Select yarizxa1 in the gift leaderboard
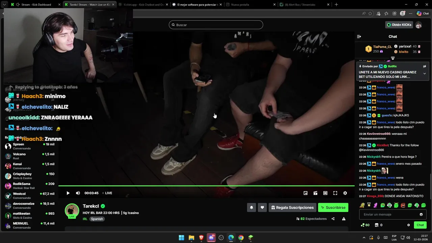Screen dimensions: 432x243 coord(405,47)
